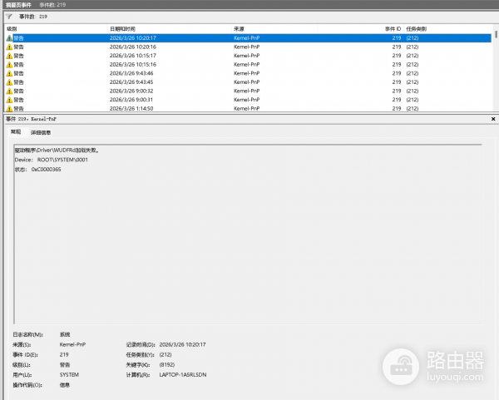Select warning icon for 10:15:17 event

click(x=9, y=56)
